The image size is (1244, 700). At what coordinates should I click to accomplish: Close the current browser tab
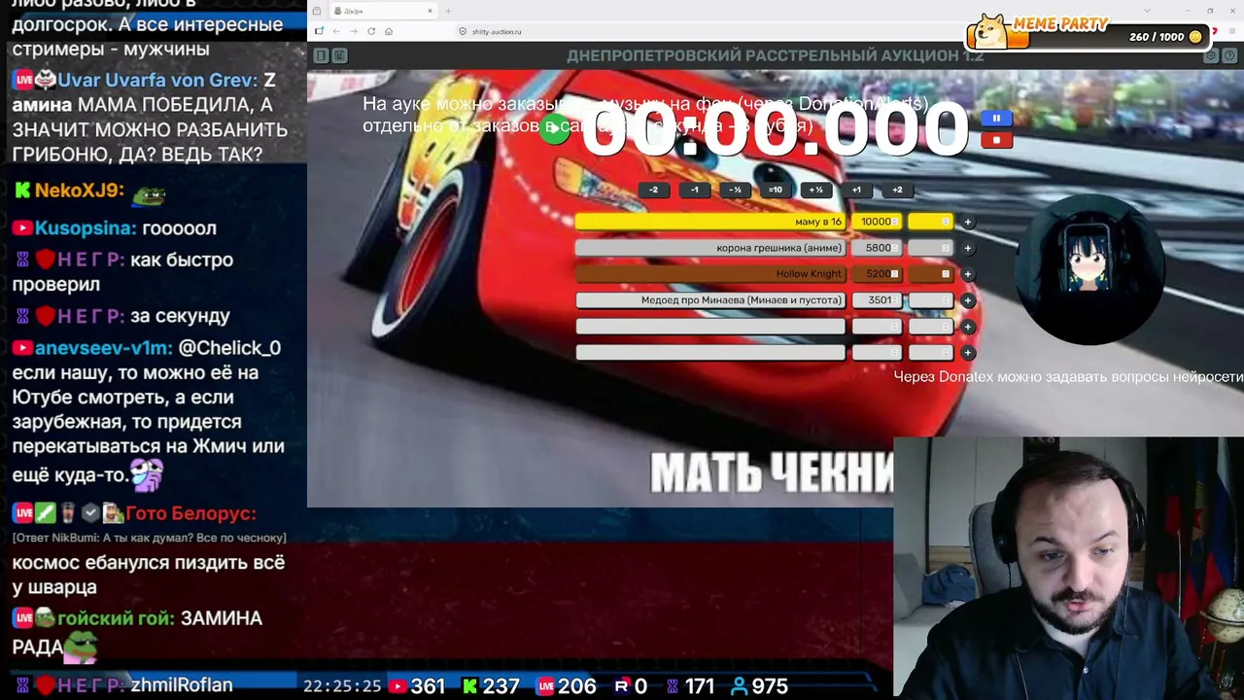(x=430, y=11)
